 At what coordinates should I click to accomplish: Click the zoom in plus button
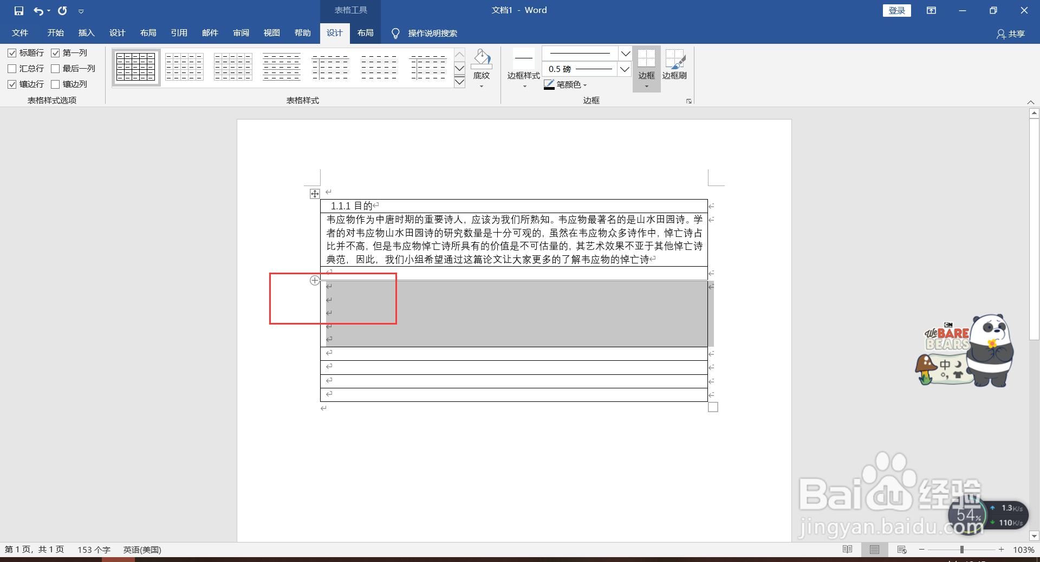pos(1002,550)
